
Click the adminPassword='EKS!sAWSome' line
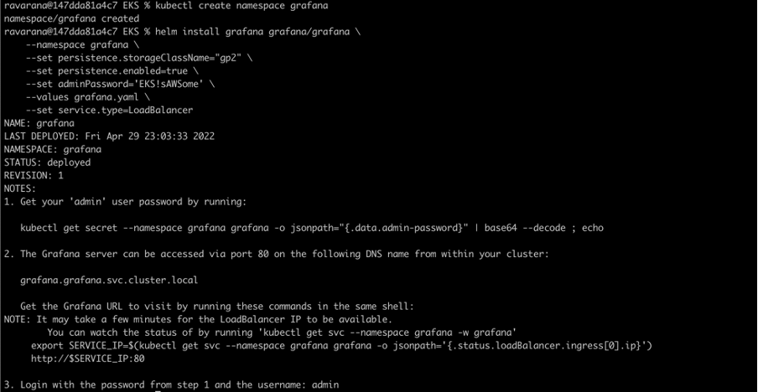[120, 84]
